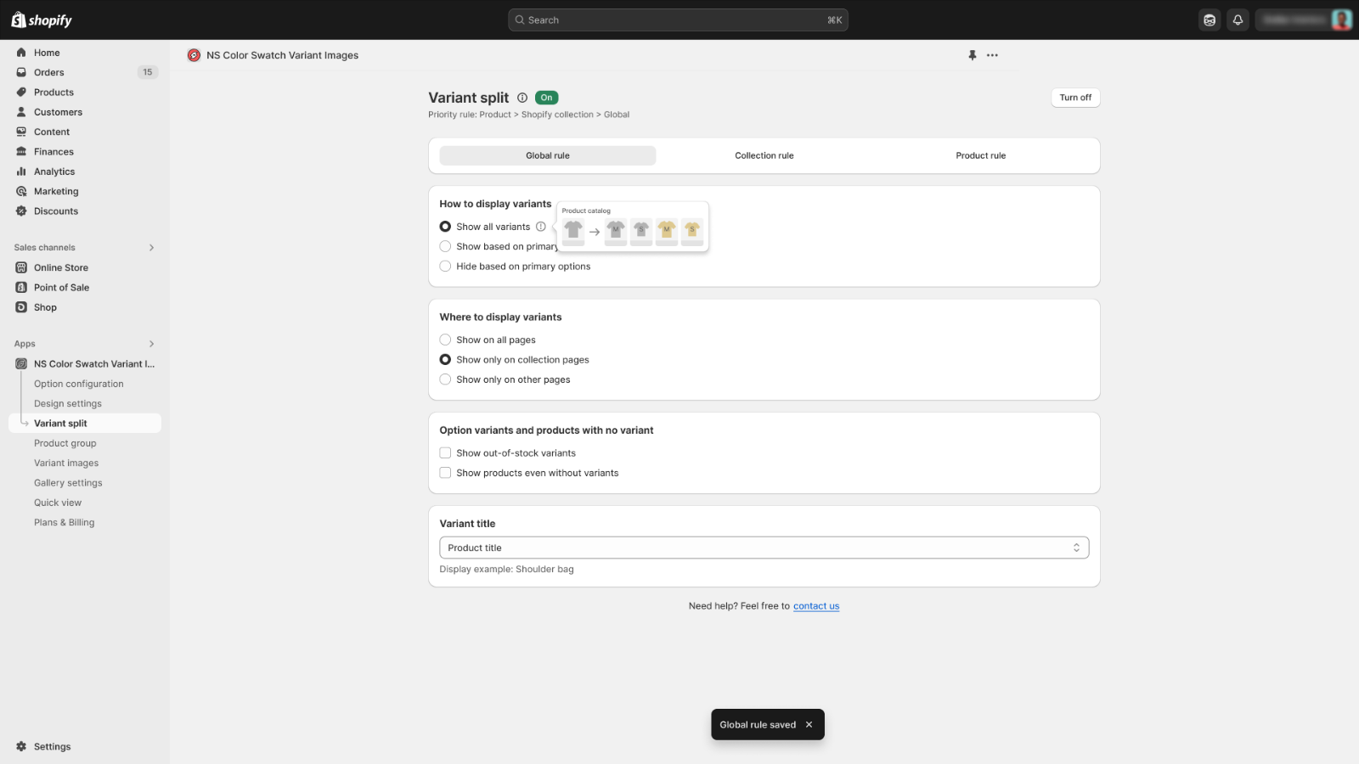This screenshot has width=1359, height=764.
Task: Click the Settings gear icon
Action: (21, 747)
